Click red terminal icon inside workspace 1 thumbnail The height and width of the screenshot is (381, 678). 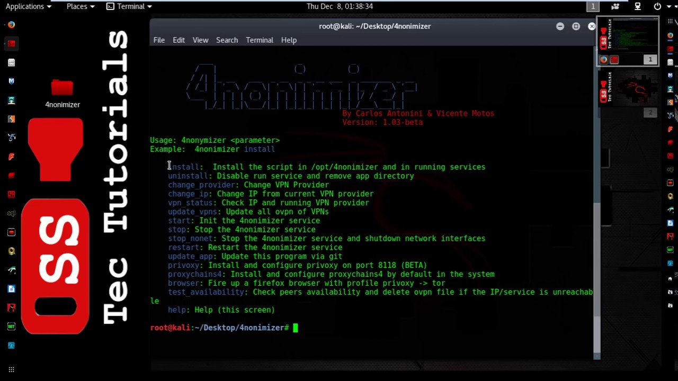(x=614, y=60)
